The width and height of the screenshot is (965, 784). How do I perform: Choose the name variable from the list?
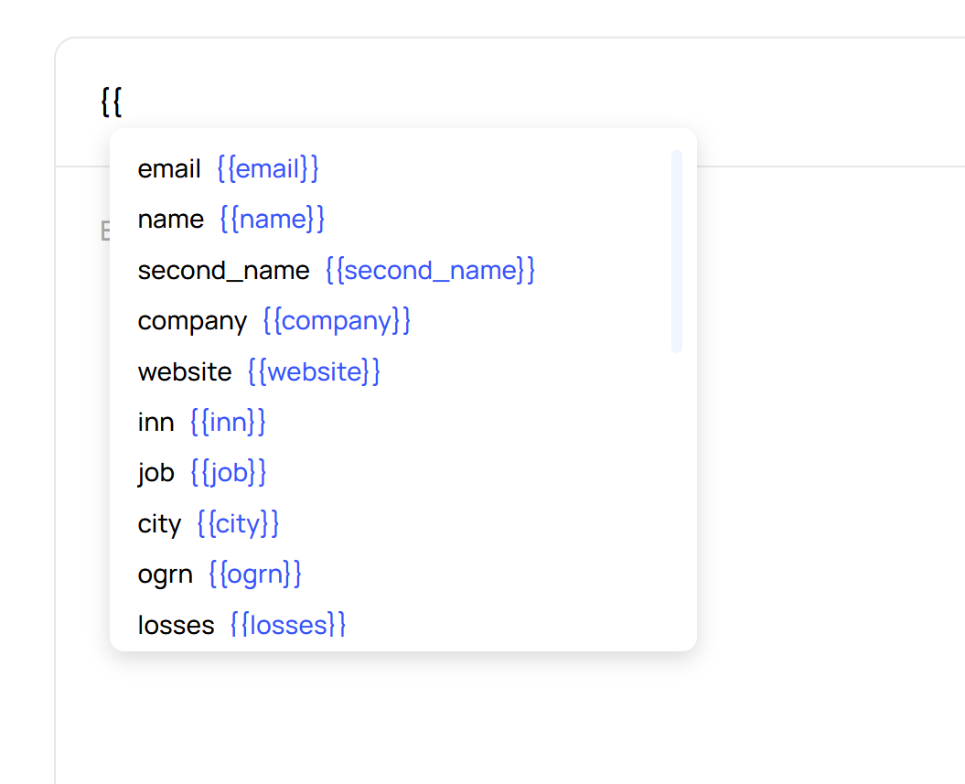pos(171,220)
